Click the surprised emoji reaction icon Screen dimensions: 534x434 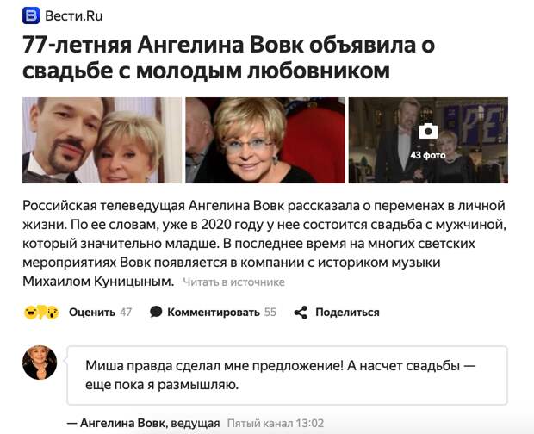click(53, 312)
